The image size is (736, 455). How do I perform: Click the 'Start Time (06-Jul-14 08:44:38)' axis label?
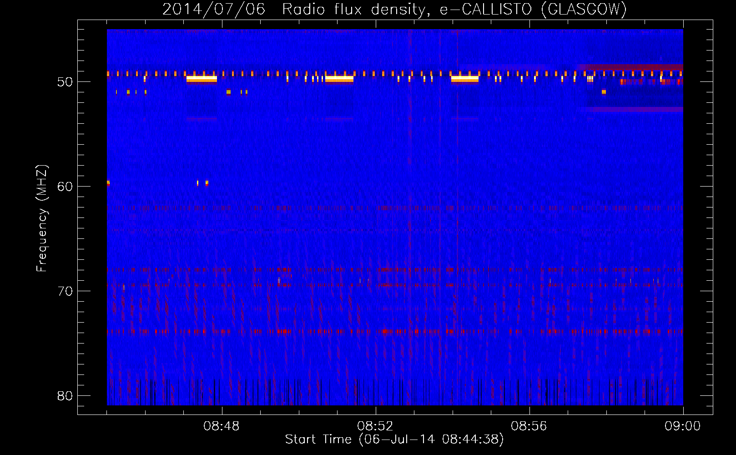[x=394, y=440]
